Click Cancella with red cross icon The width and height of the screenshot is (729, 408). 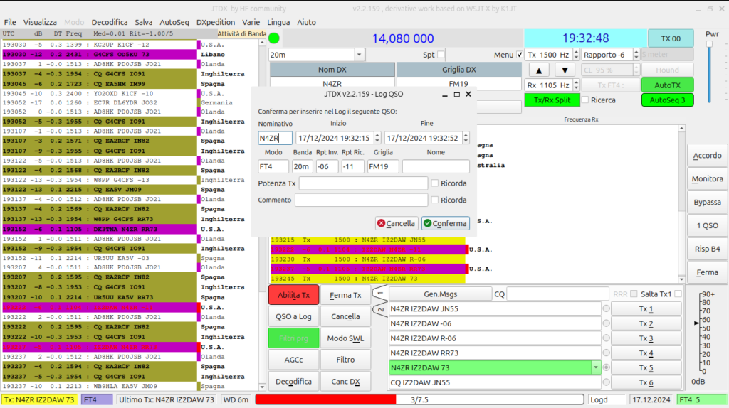tap(396, 223)
